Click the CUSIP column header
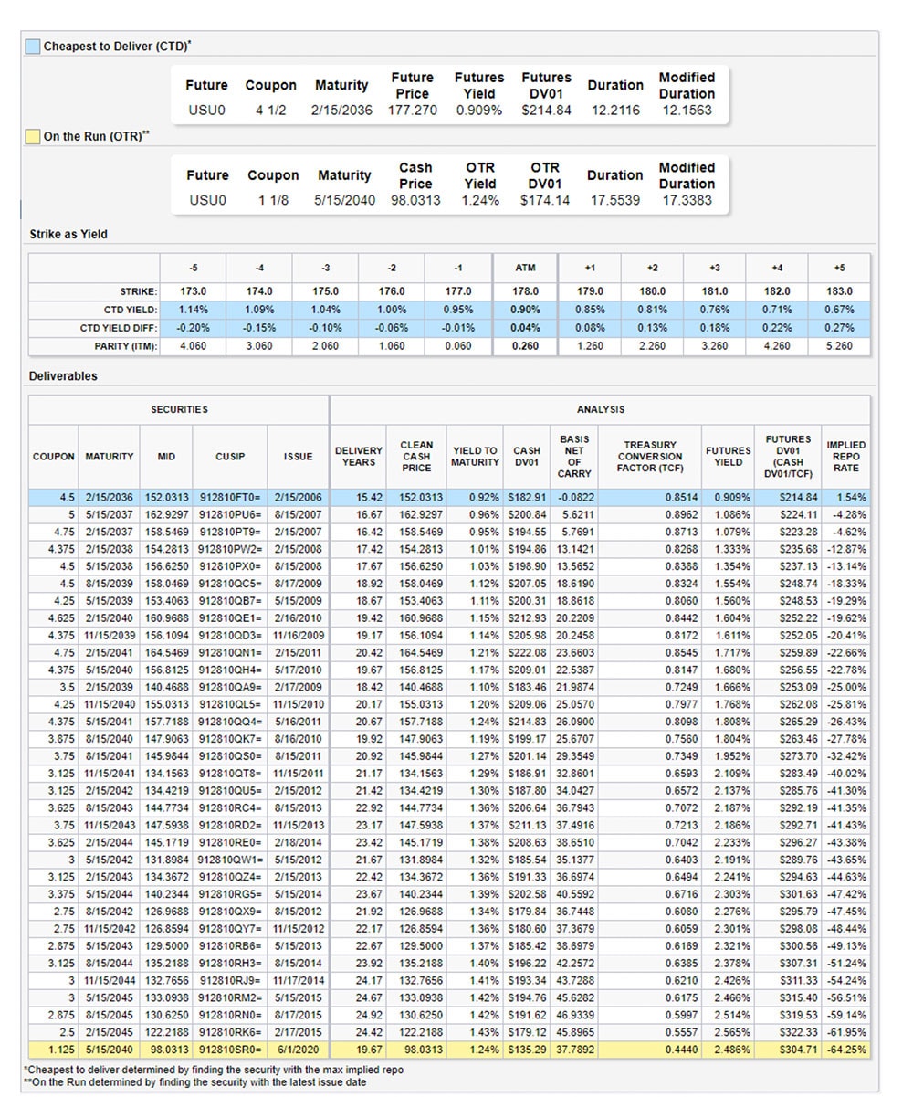Viewport: 913px width, 1097px height. (230, 457)
